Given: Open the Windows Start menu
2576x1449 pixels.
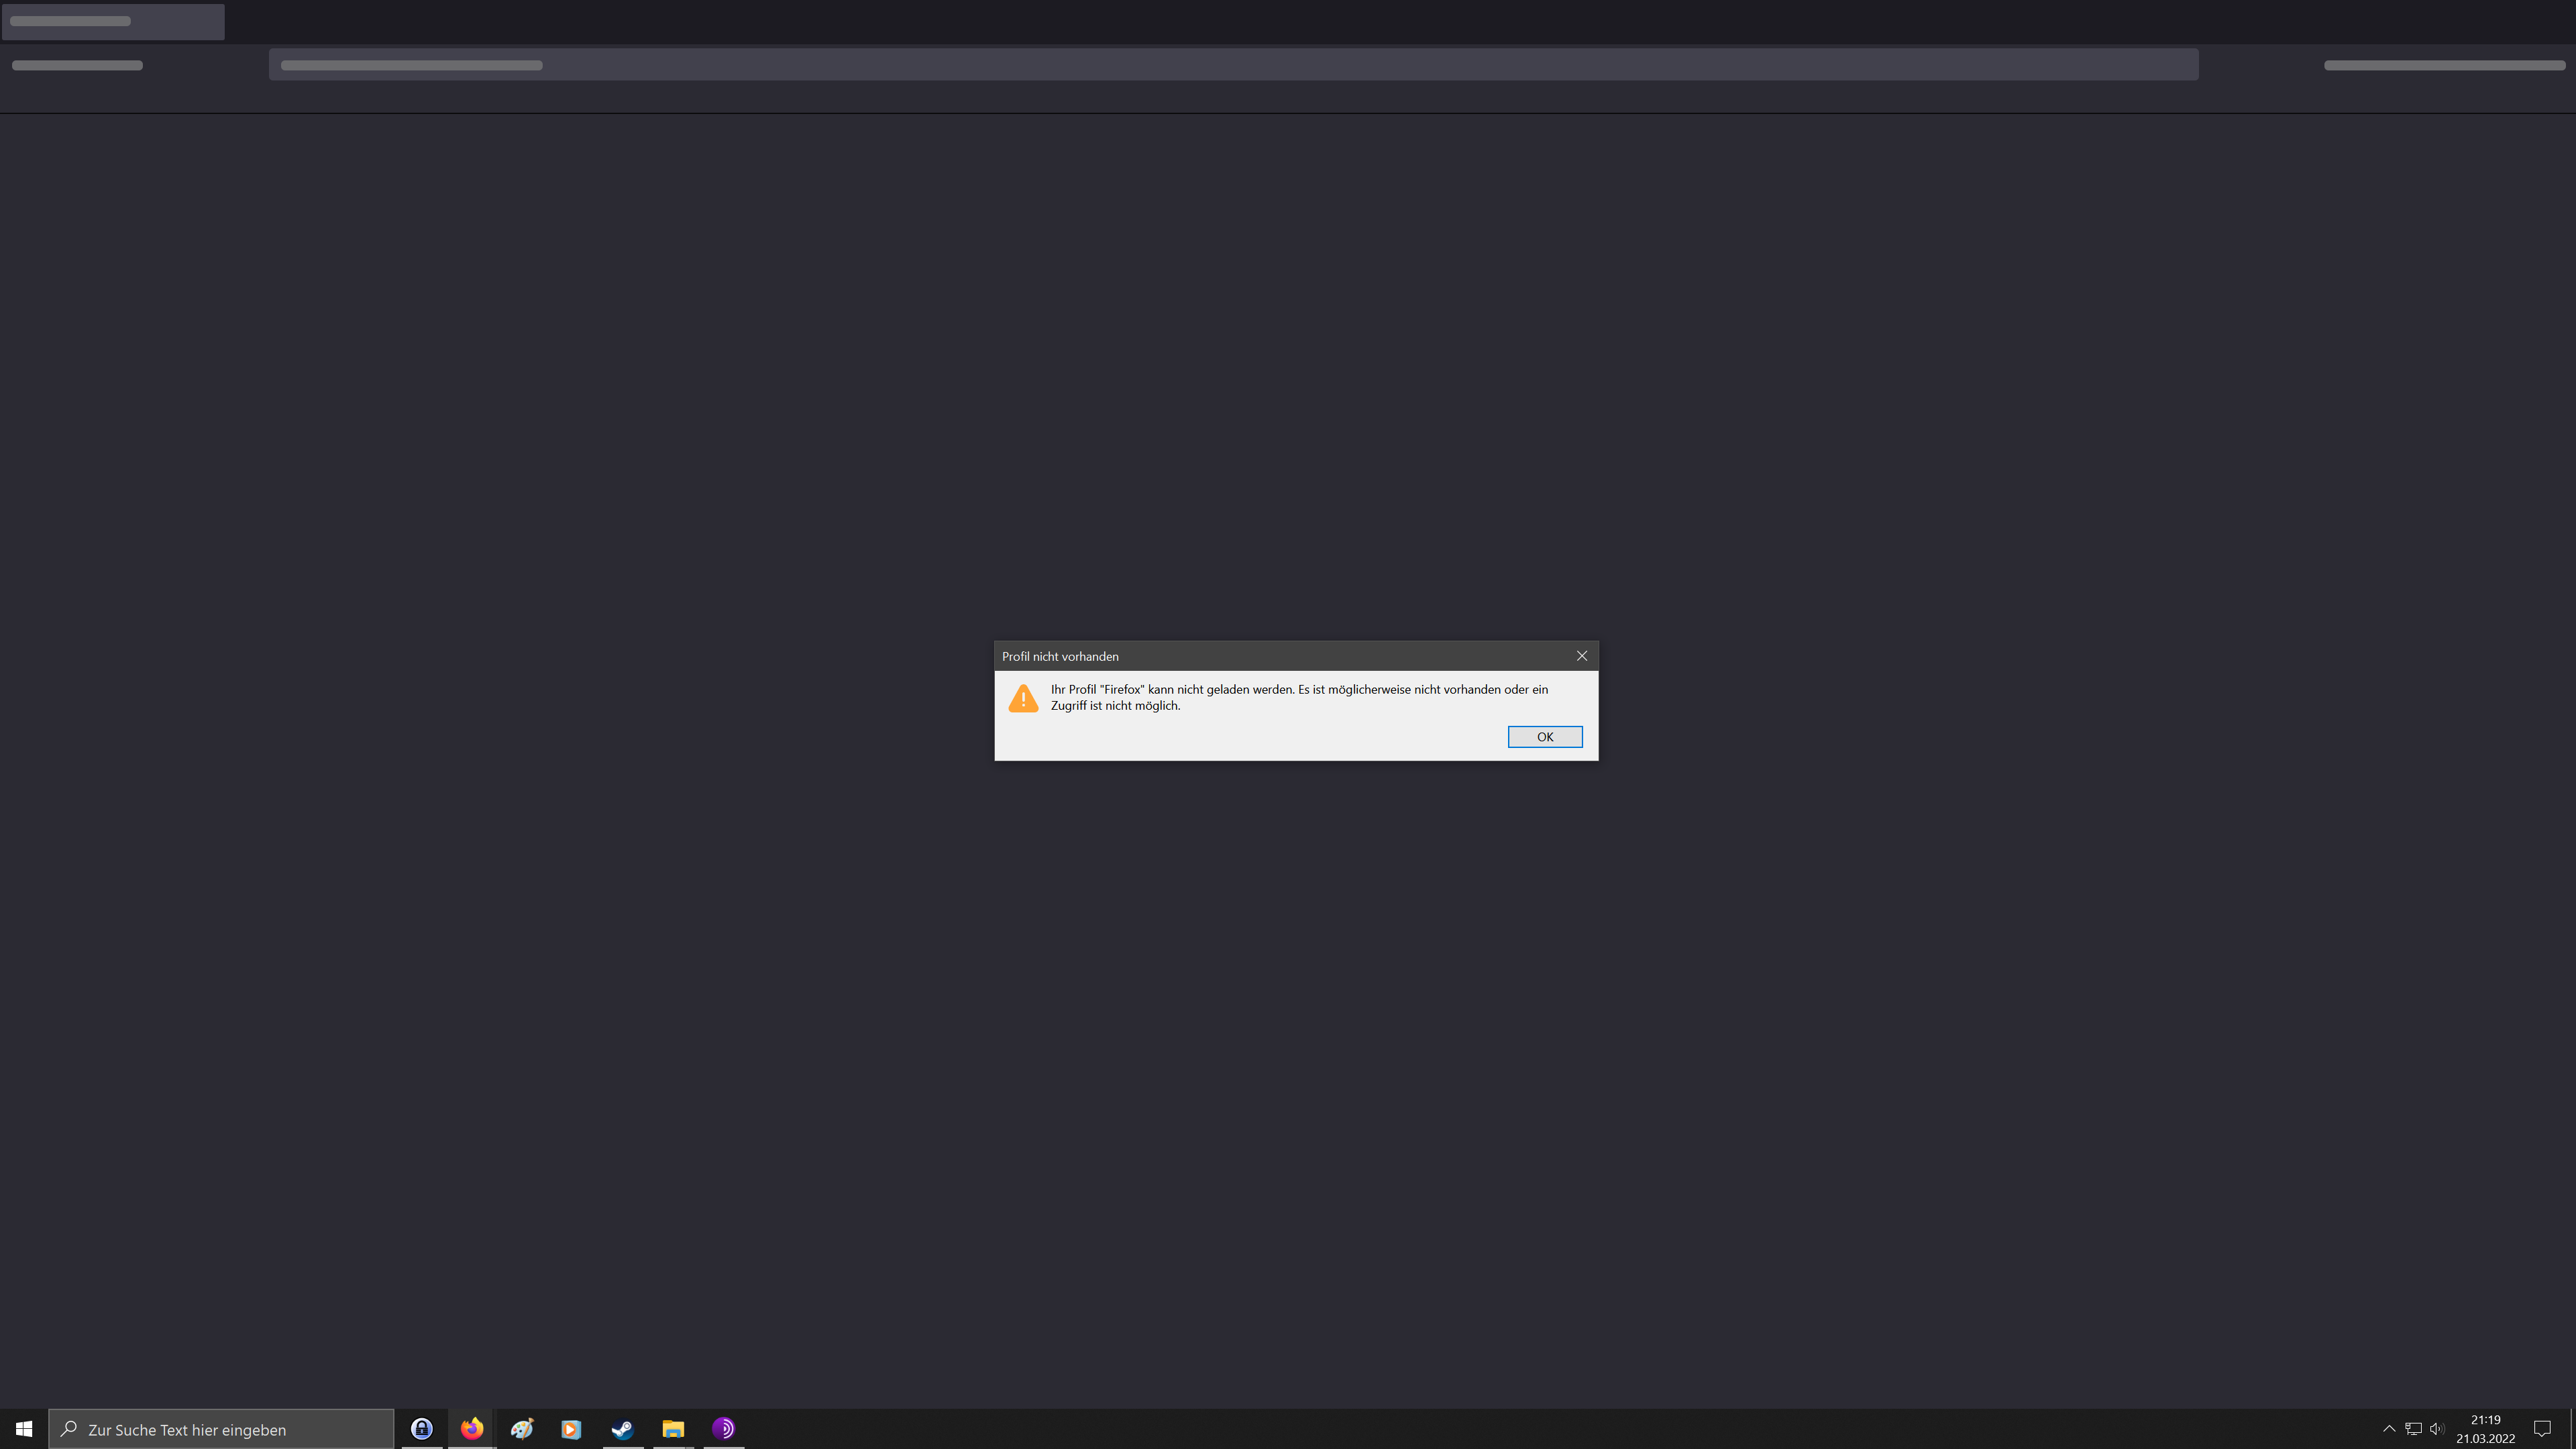Looking at the screenshot, I should point(24,1429).
